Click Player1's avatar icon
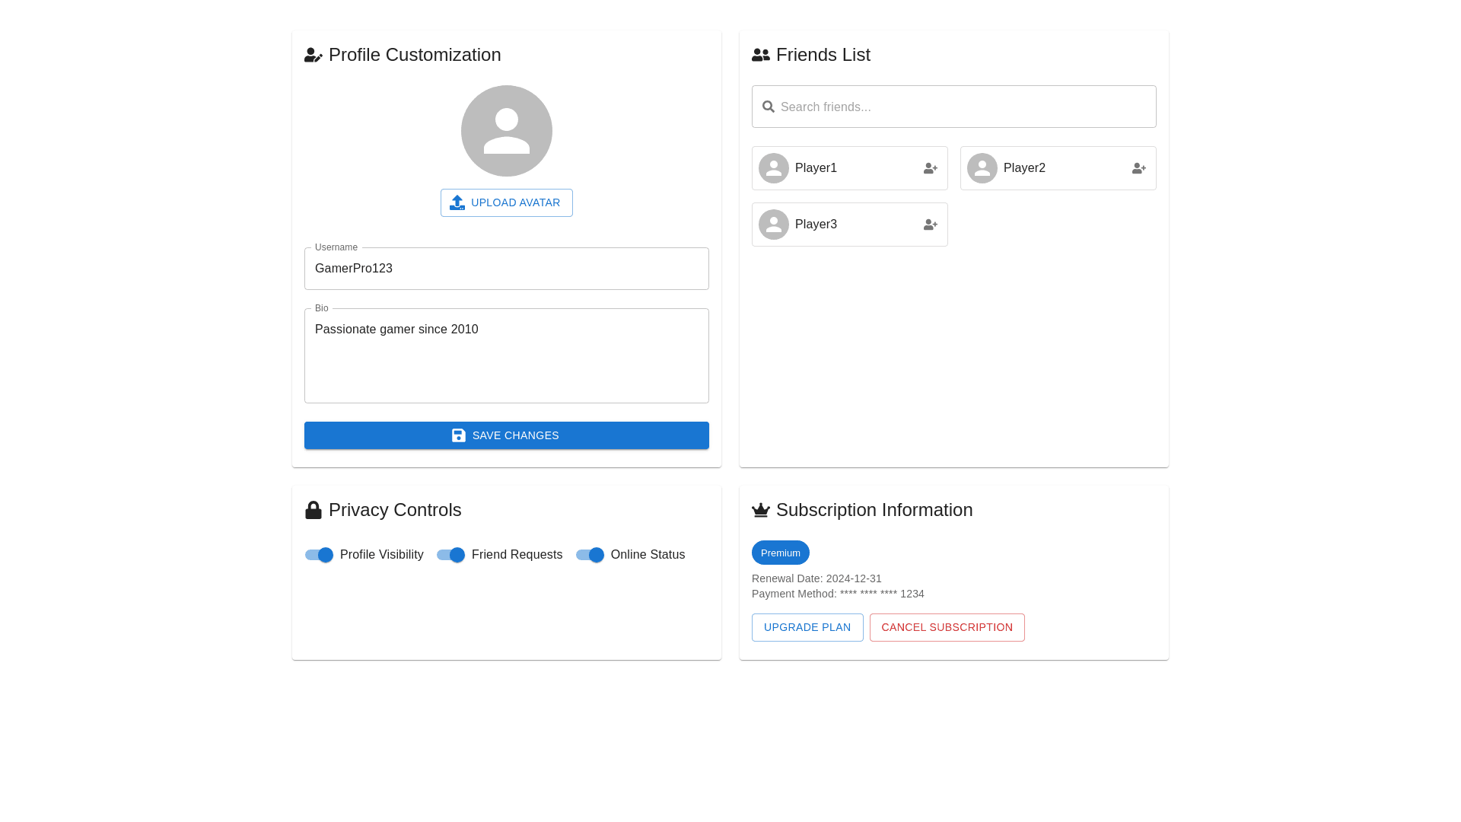Screen dimensions: 1461x822 point(773,168)
